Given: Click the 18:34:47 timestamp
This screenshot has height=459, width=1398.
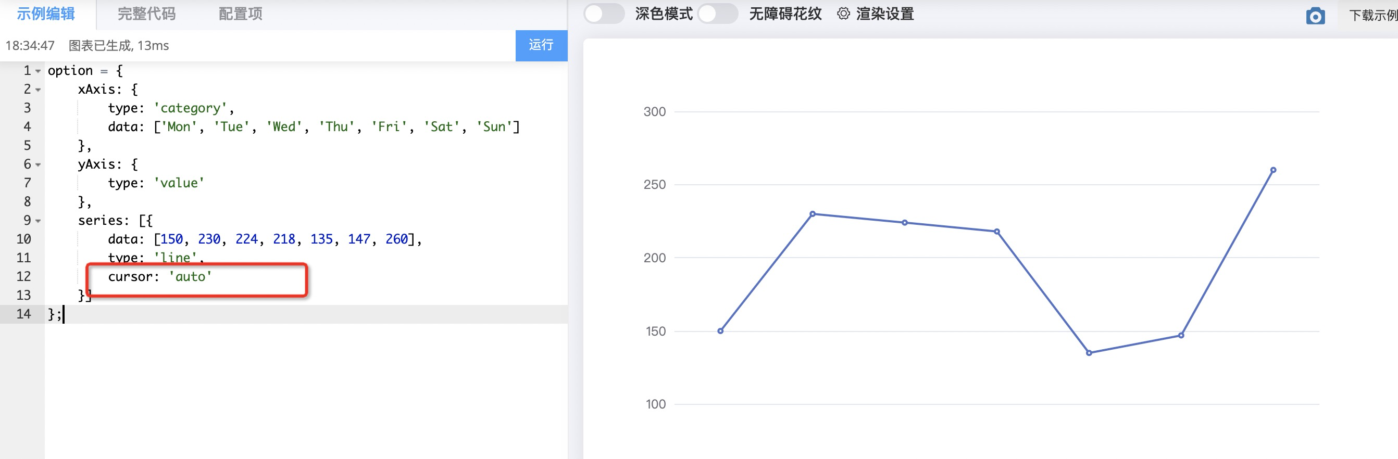Looking at the screenshot, I should tap(30, 45).
